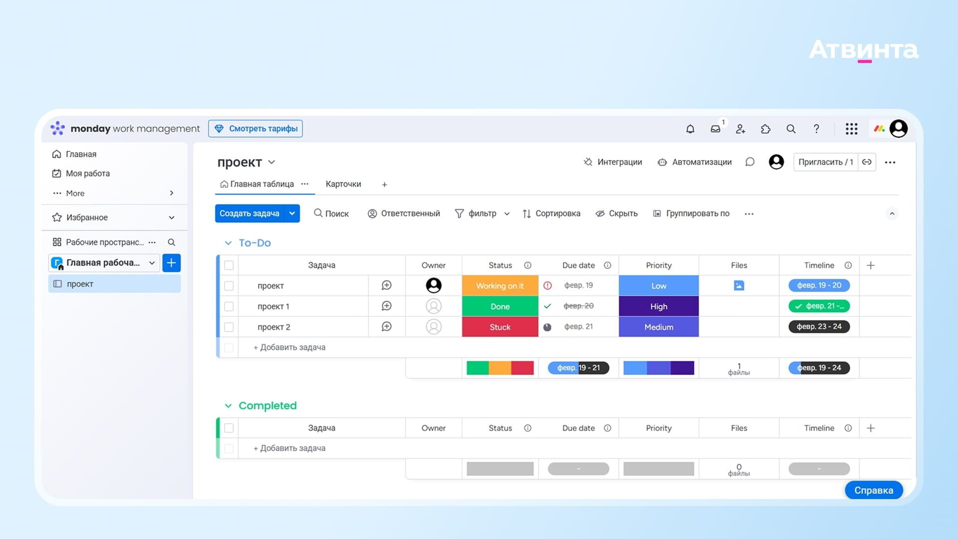Image resolution: width=958 pixels, height=539 pixels.
Task: Click the Справка help button
Action: [874, 490]
